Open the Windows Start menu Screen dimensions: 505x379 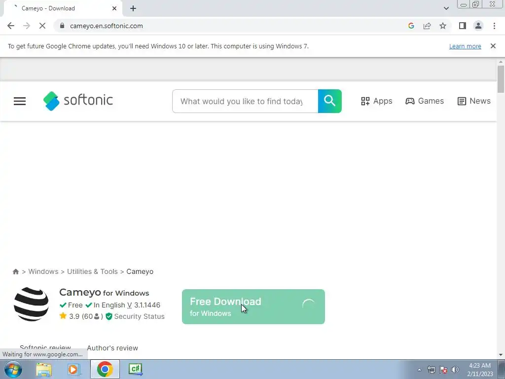[13, 369]
